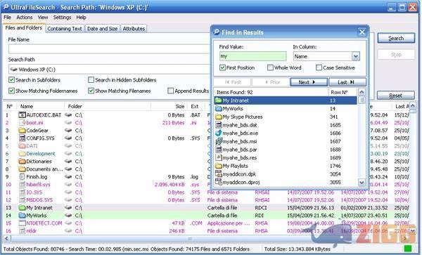422x255 pixels.
Task: Click the CONFIG.SYS file icon
Action: click(x=22, y=138)
